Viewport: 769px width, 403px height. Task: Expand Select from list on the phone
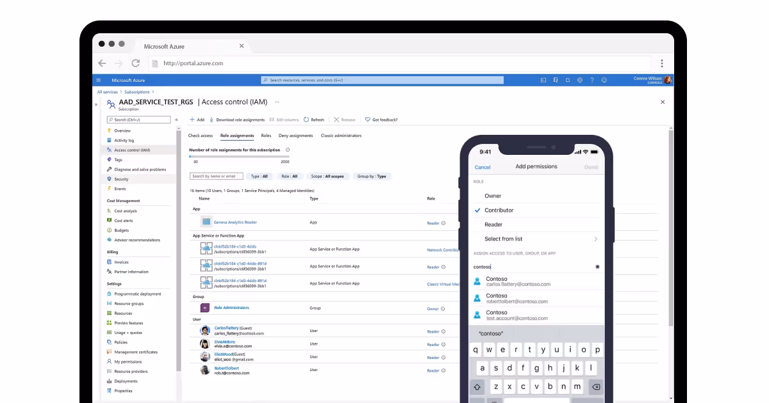[x=537, y=239]
